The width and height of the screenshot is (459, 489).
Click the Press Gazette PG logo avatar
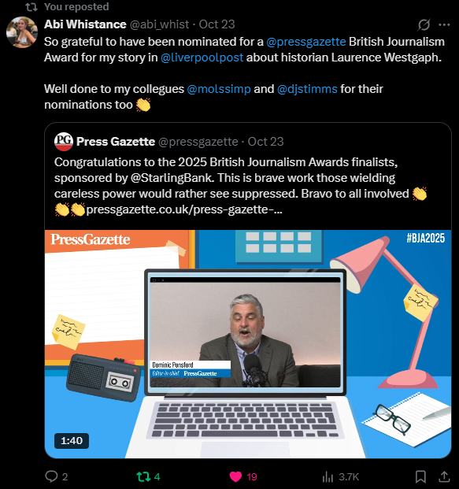pos(64,142)
